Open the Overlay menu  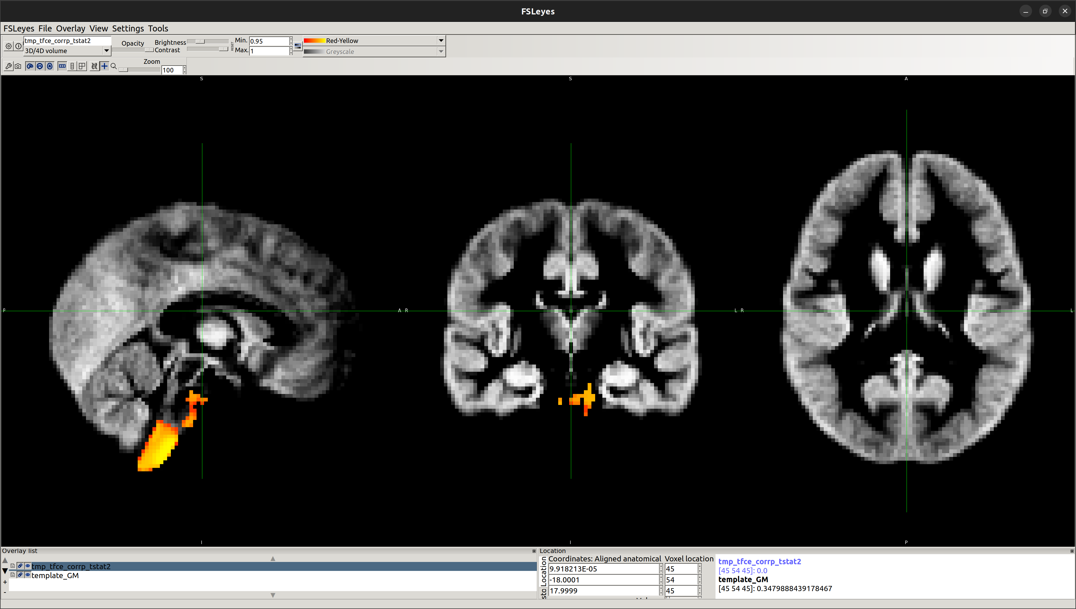pyautogui.click(x=70, y=29)
